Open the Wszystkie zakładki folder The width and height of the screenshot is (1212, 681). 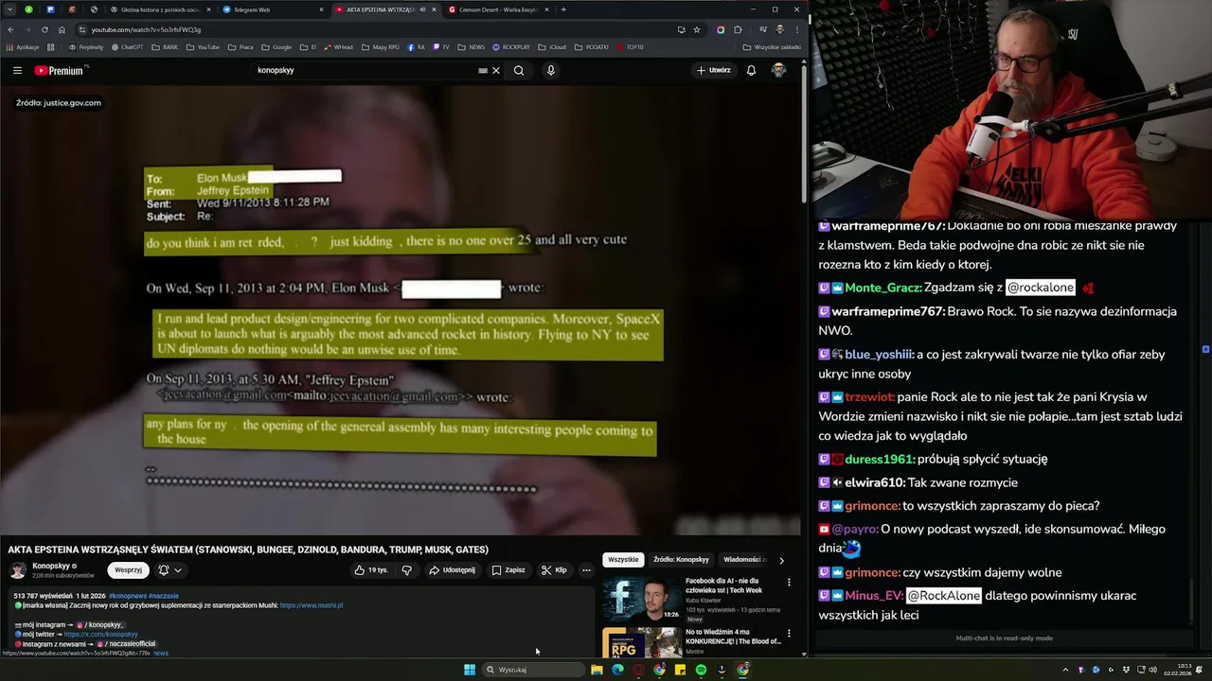coord(772,46)
